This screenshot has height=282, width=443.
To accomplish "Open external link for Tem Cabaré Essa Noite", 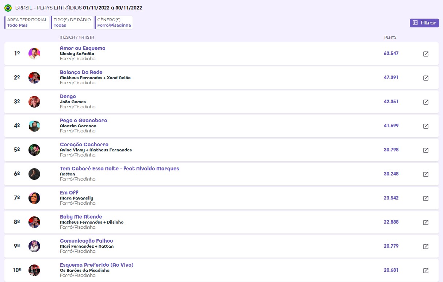I will [425, 174].
